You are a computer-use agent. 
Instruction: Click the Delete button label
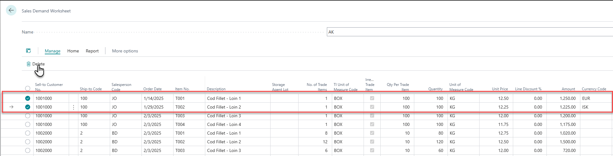[39, 64]
